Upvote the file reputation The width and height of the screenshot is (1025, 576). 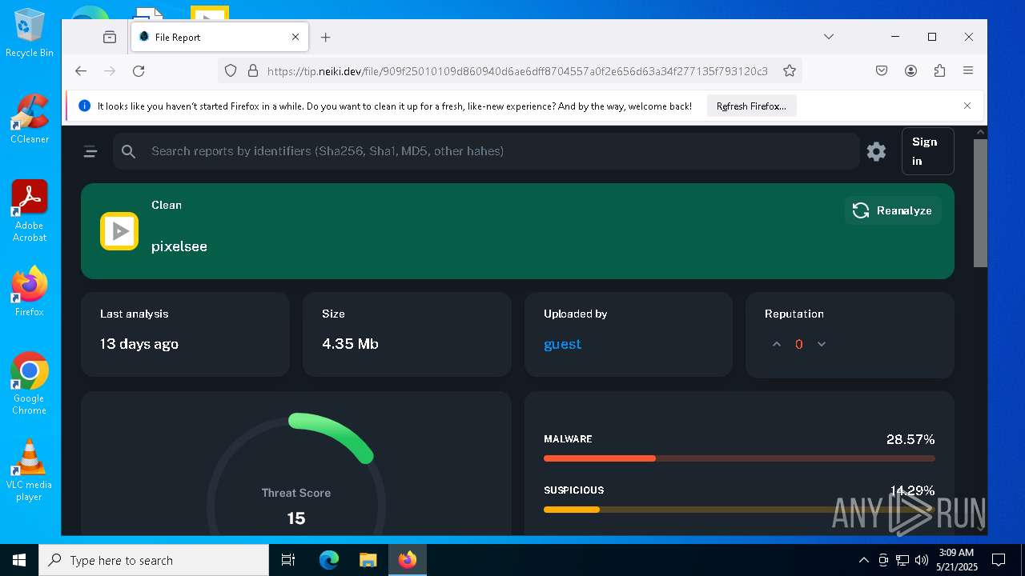tap(776, 344)
